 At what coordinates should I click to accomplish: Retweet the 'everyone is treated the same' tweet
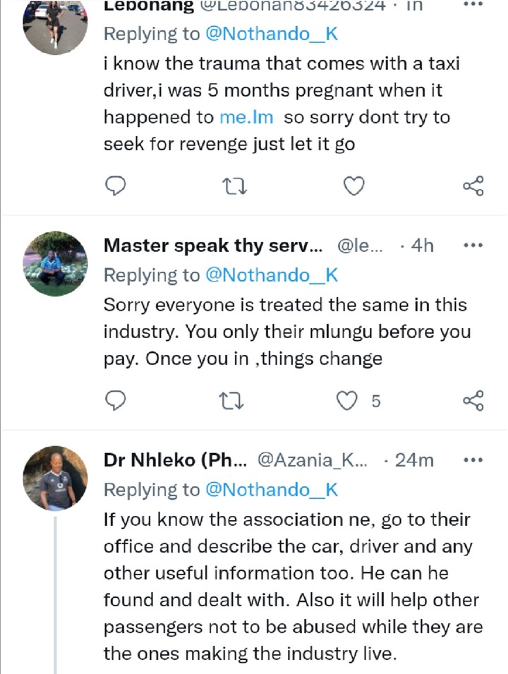pyautogui.click(x=231, y=401)
